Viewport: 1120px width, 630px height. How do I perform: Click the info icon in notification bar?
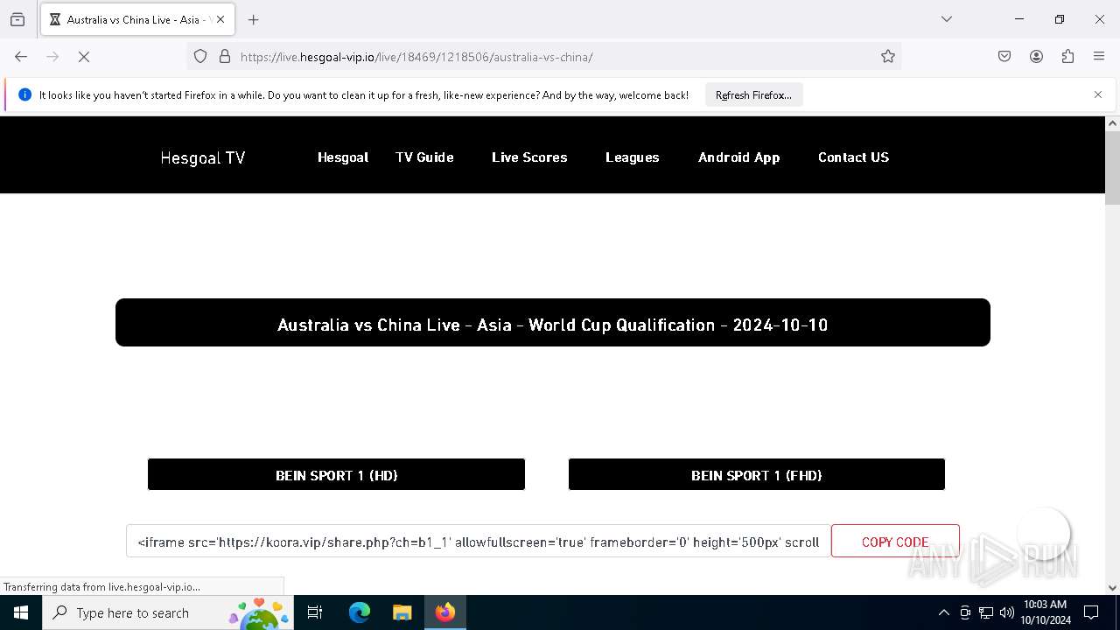tap(24, 94)
